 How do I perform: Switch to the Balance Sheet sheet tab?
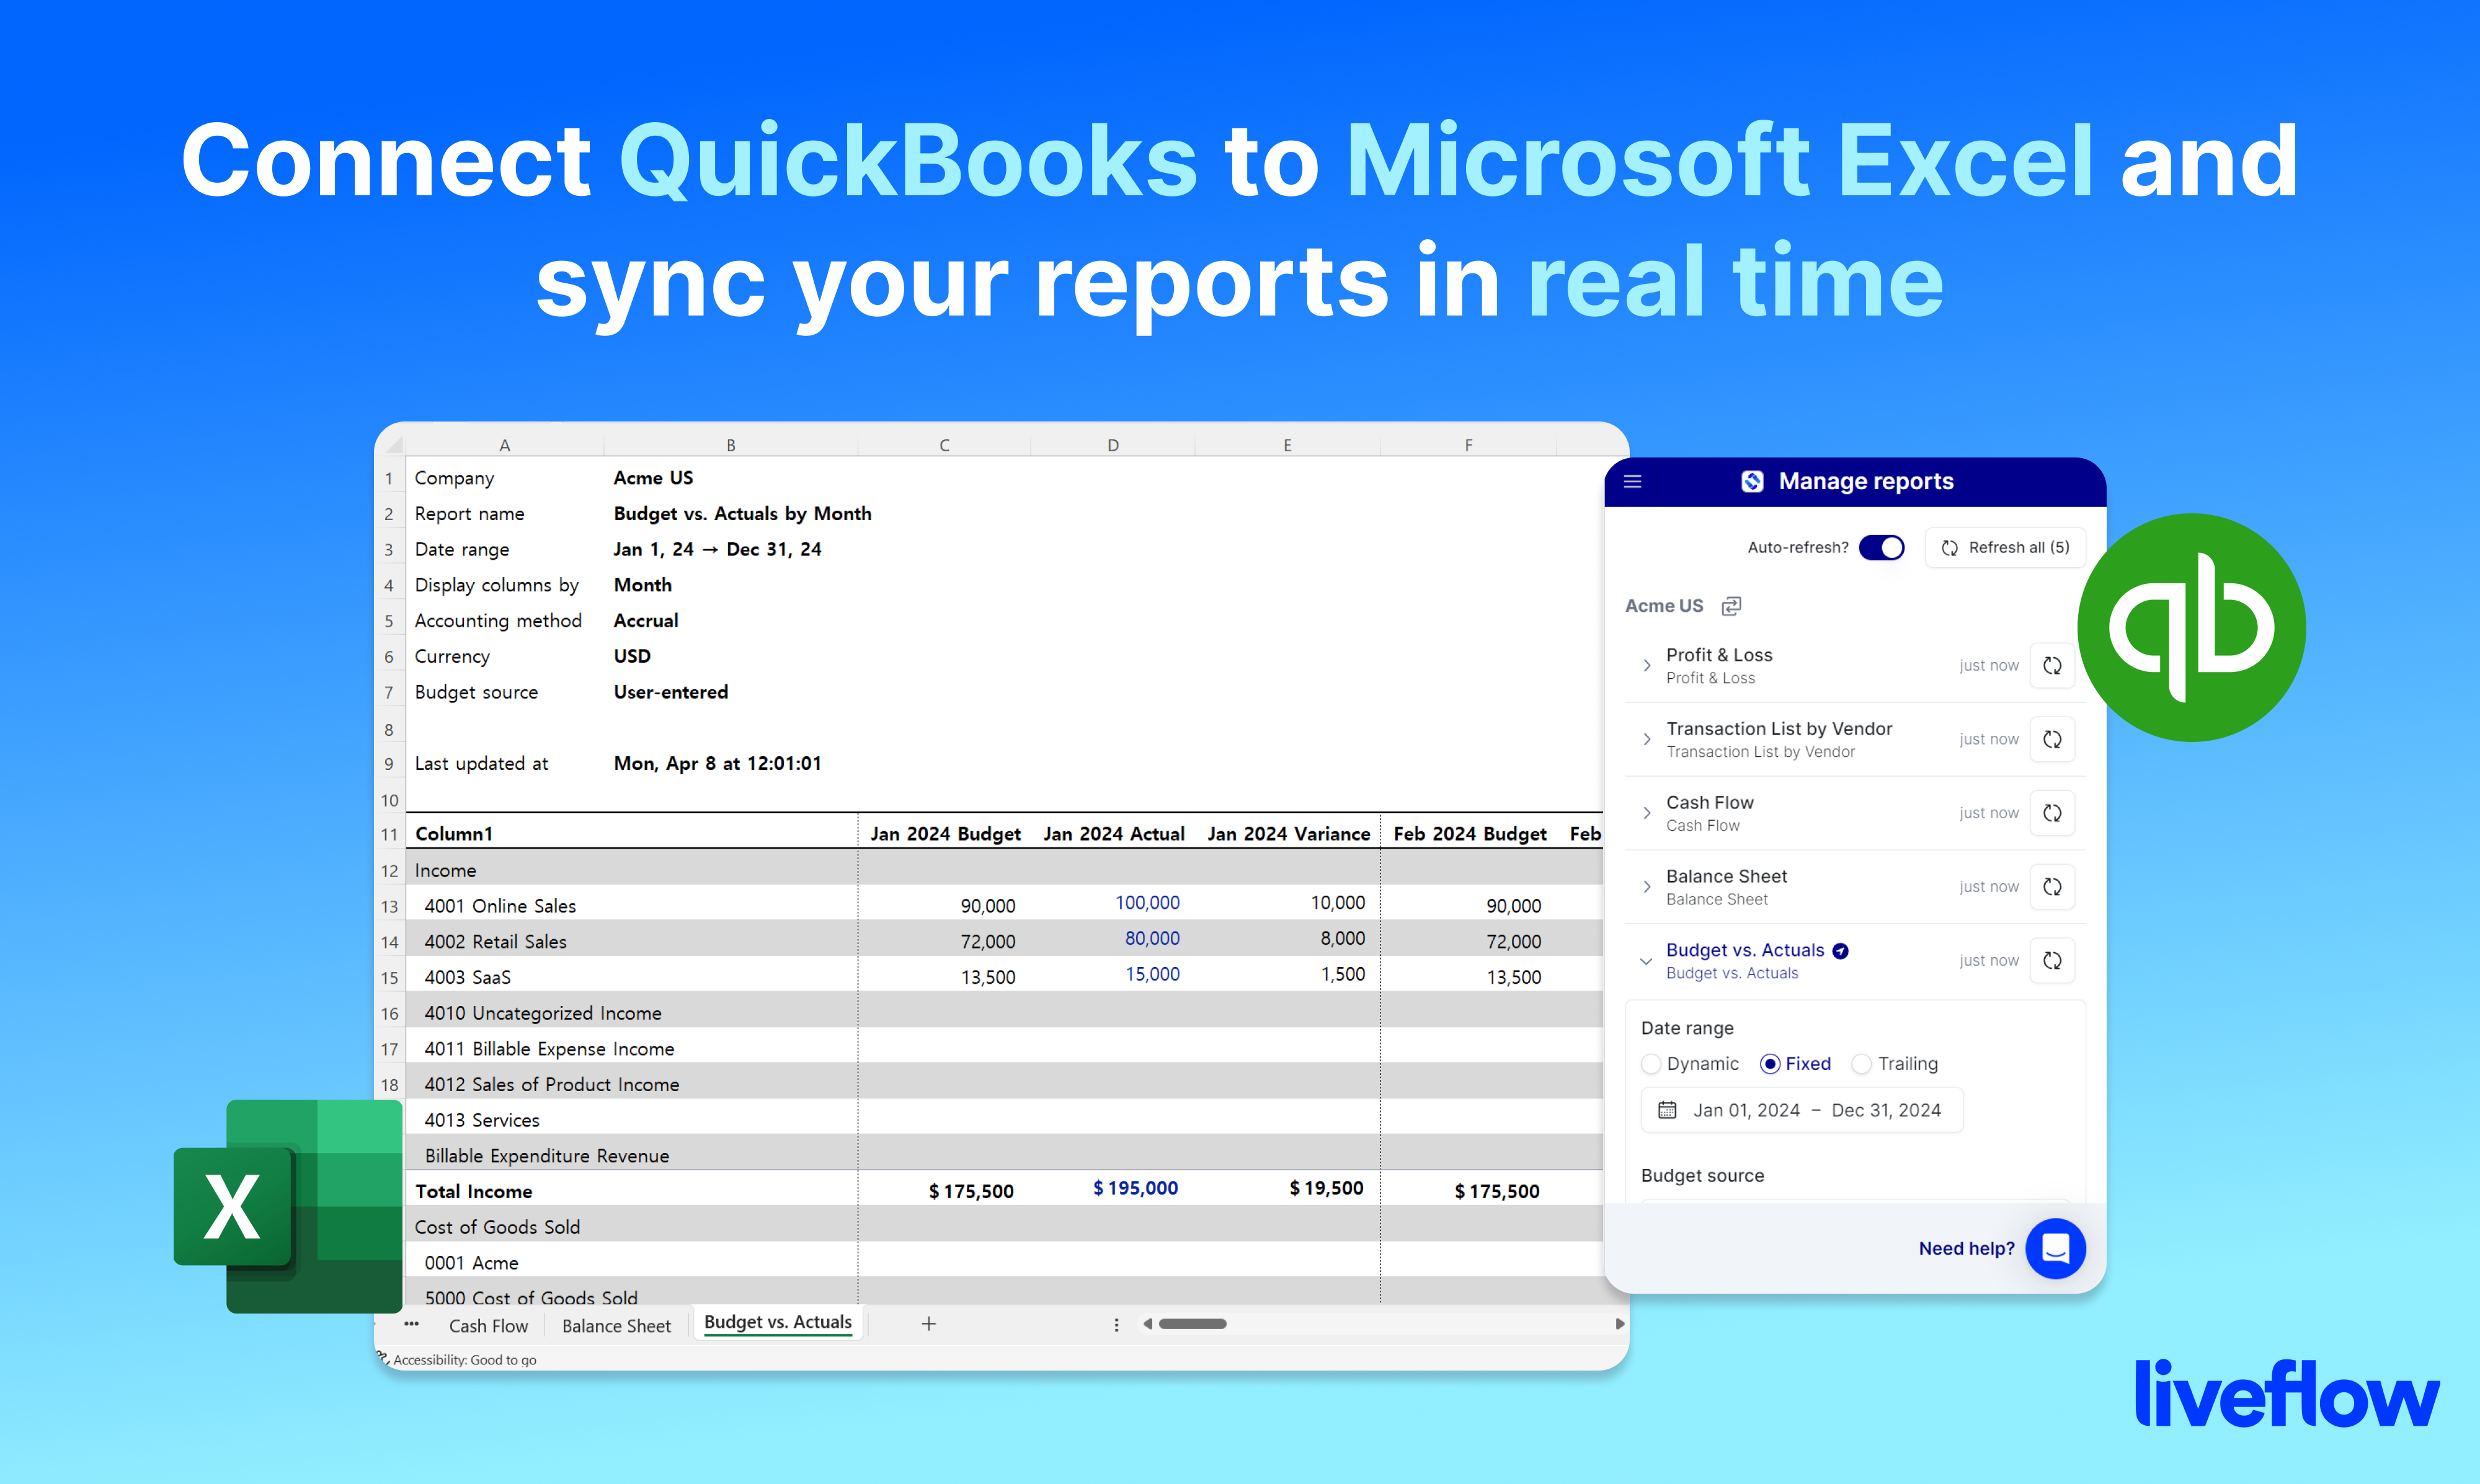[x=616, y=1326]
